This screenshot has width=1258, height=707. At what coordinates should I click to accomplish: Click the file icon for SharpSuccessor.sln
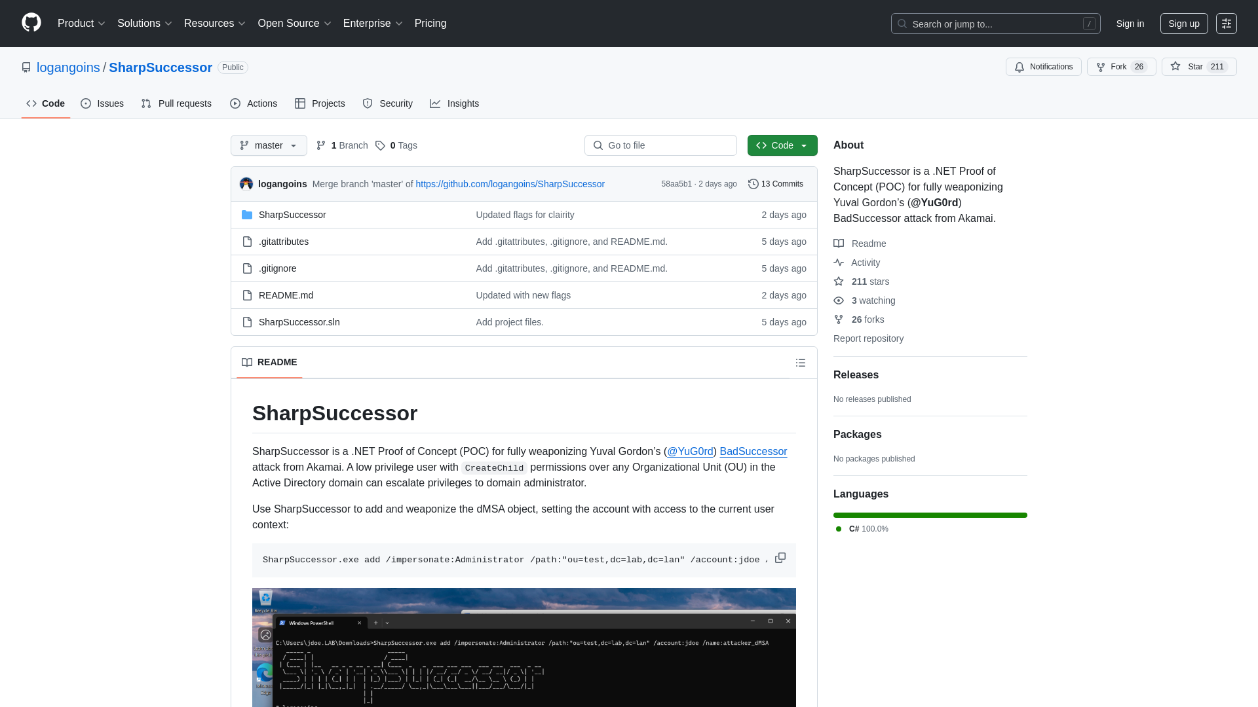(247, 322)
